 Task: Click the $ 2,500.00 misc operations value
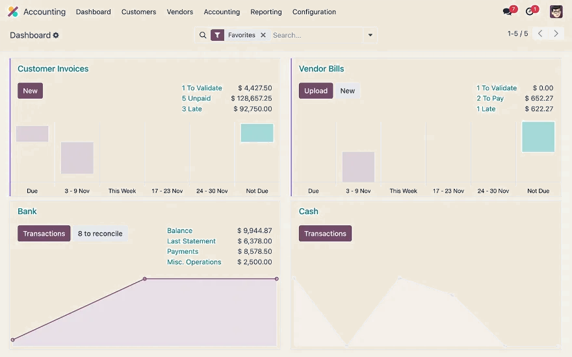(255, 262)
